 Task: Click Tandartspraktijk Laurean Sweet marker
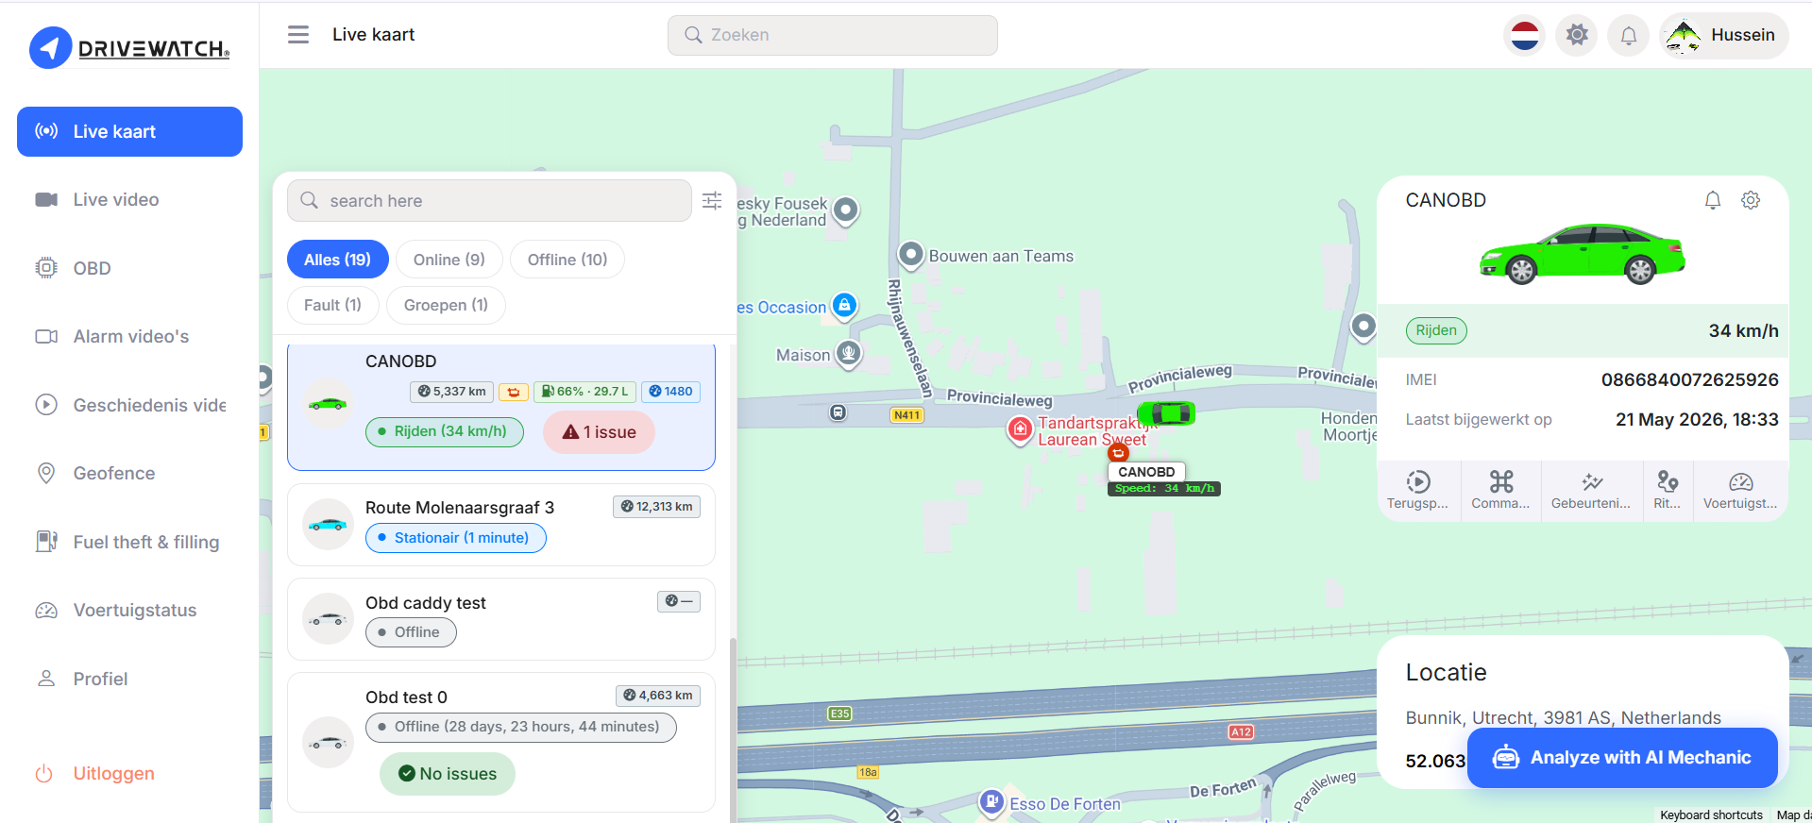(x=1020, y=430)
